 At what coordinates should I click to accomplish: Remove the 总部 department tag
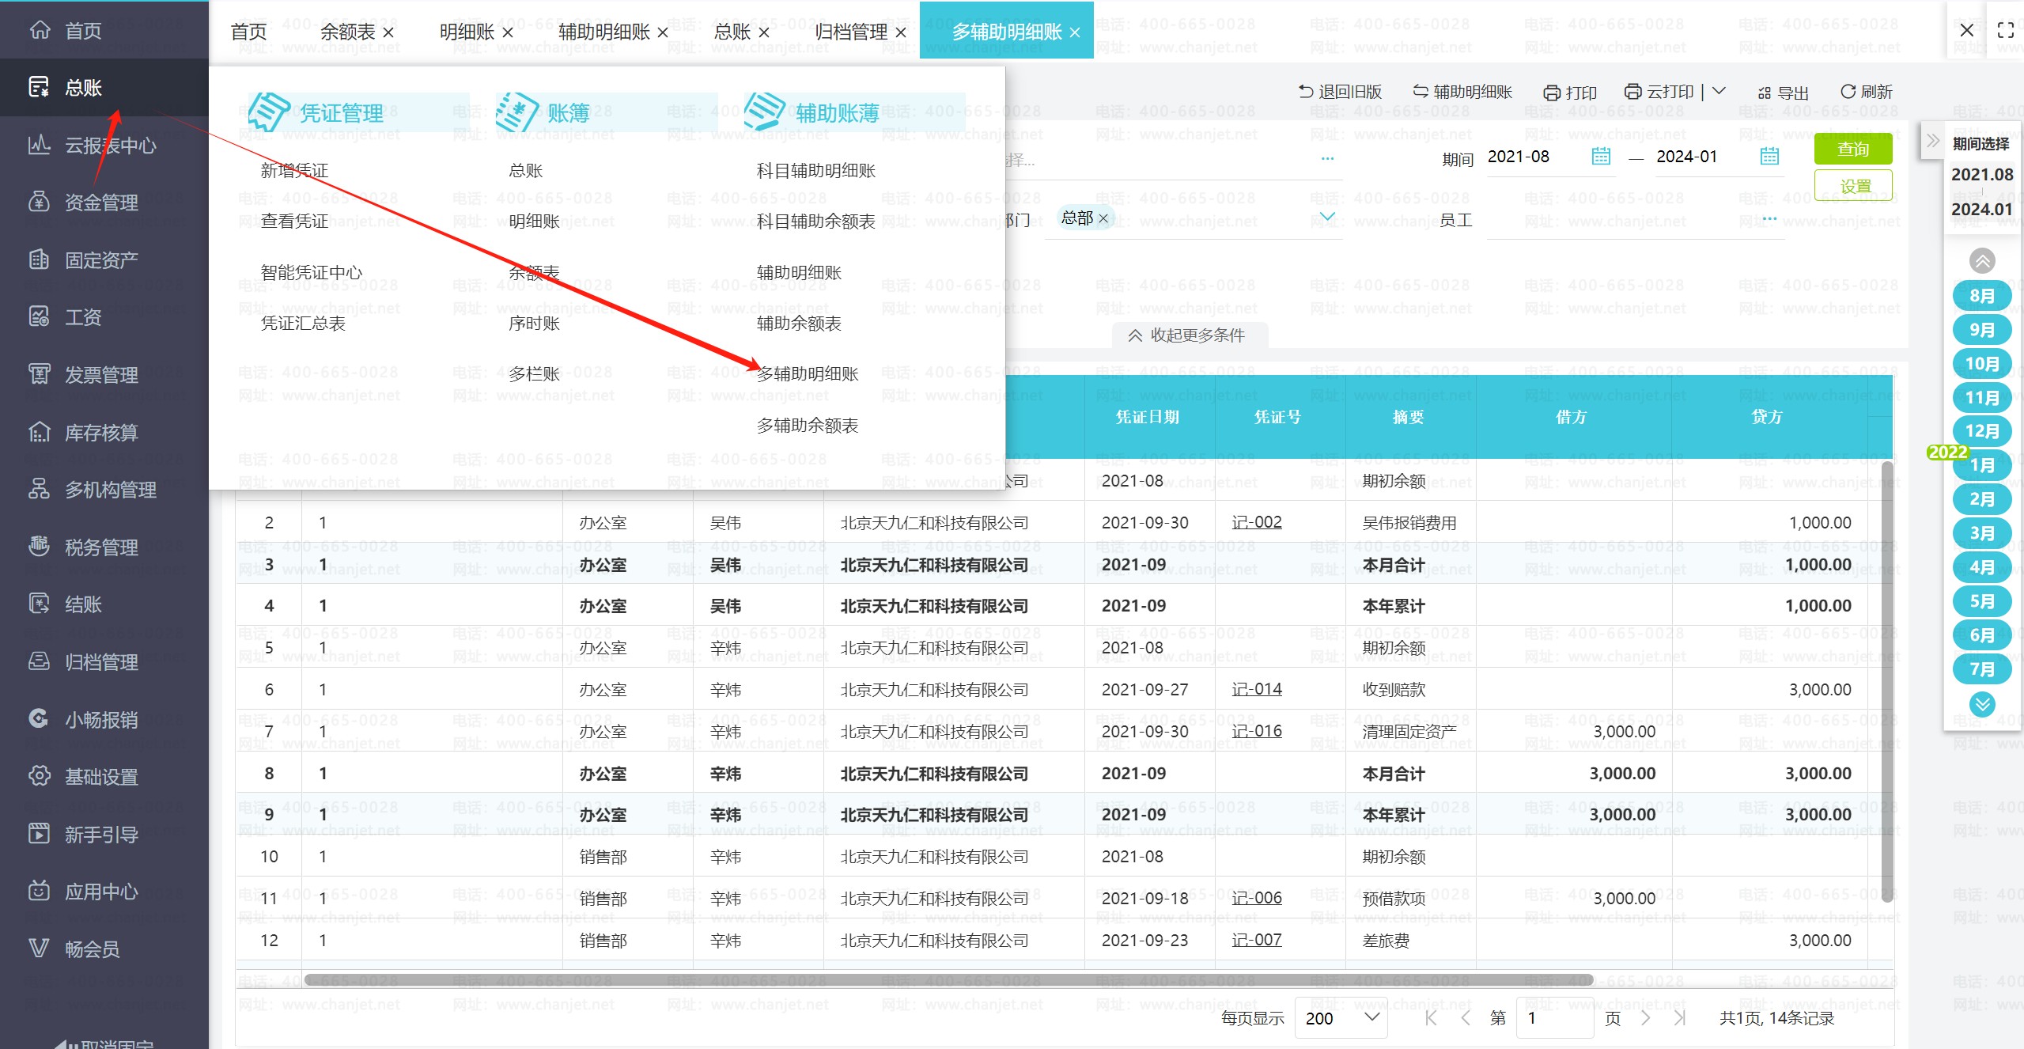pos(1103,218)
